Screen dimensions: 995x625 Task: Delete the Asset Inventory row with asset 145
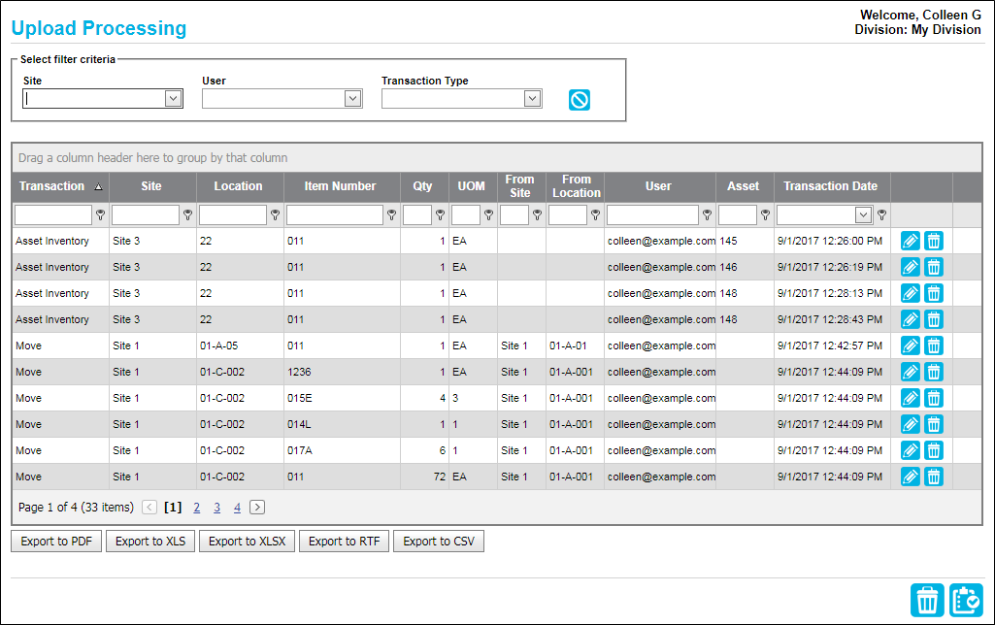pos(934,241)
